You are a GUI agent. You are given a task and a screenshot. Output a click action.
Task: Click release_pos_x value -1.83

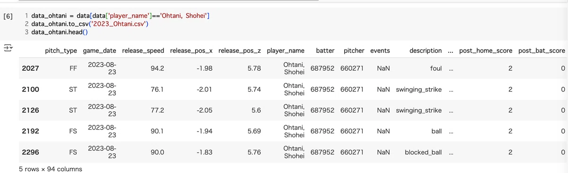click(x=204, y=152)
